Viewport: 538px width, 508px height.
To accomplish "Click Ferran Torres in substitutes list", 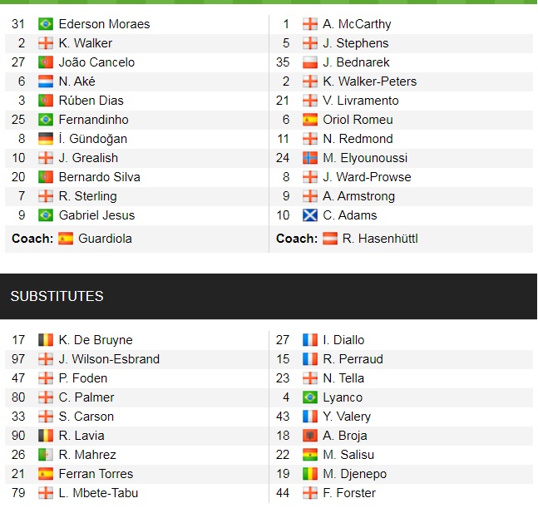I will [x=96, y=474].
